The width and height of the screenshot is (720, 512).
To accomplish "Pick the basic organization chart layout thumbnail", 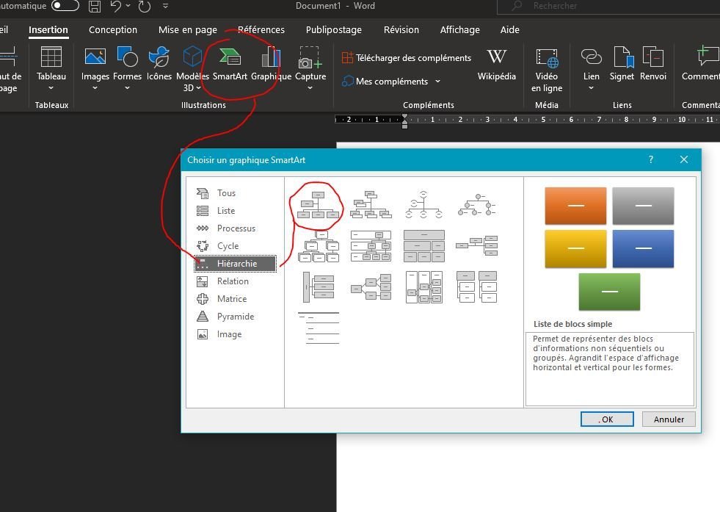I will coord(319,204).
